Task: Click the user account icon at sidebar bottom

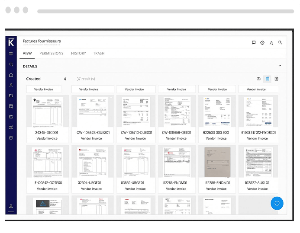Action: [x=11, y=206]
